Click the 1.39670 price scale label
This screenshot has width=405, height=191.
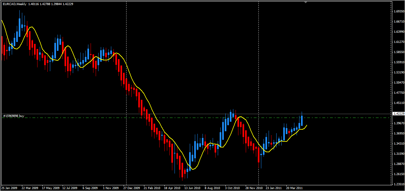(x=398, y=123)
